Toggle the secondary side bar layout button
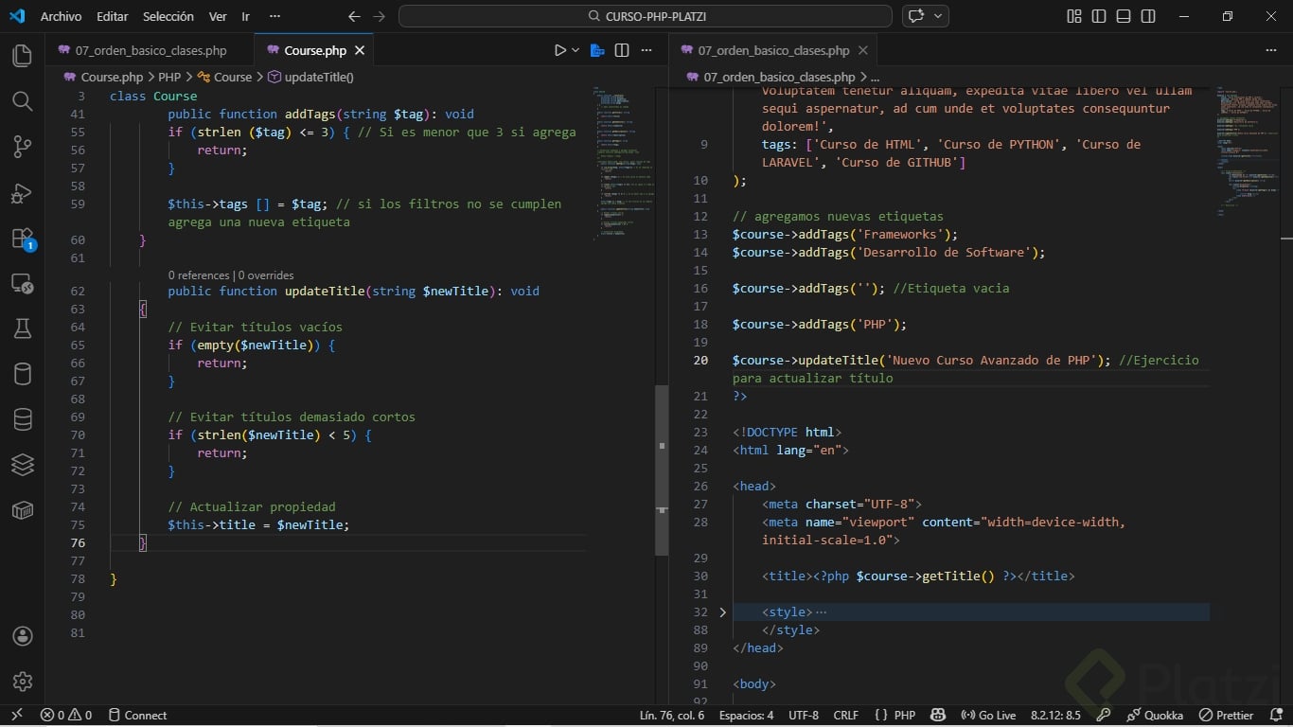 (1148, 16)
